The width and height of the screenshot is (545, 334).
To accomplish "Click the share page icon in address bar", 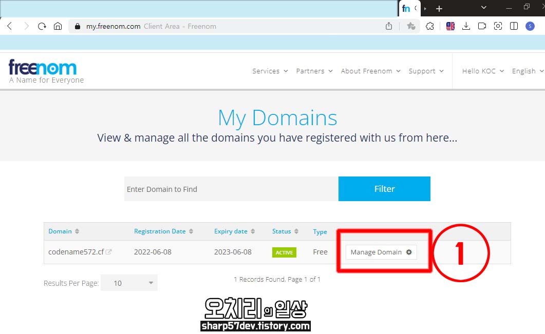I will (389, 26).
